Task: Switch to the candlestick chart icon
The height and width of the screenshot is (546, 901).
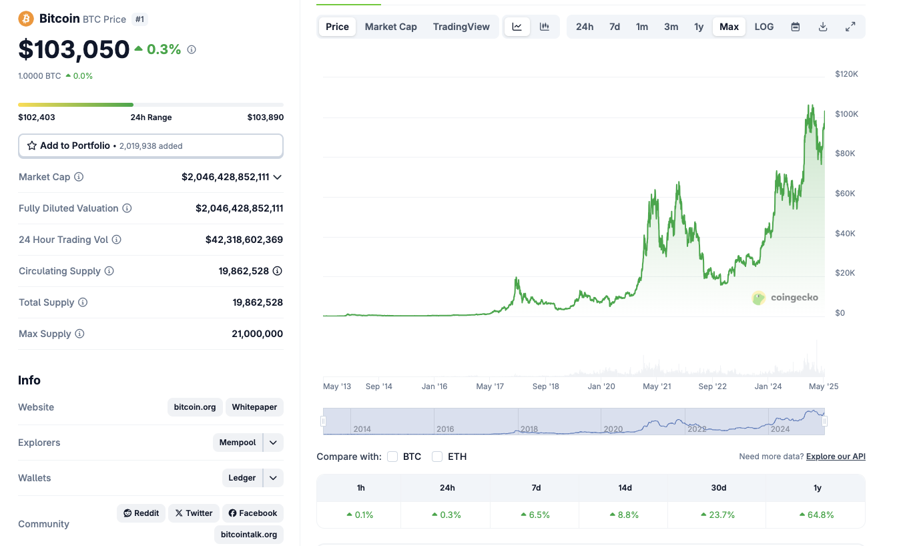Action: (x=545, y=27)
